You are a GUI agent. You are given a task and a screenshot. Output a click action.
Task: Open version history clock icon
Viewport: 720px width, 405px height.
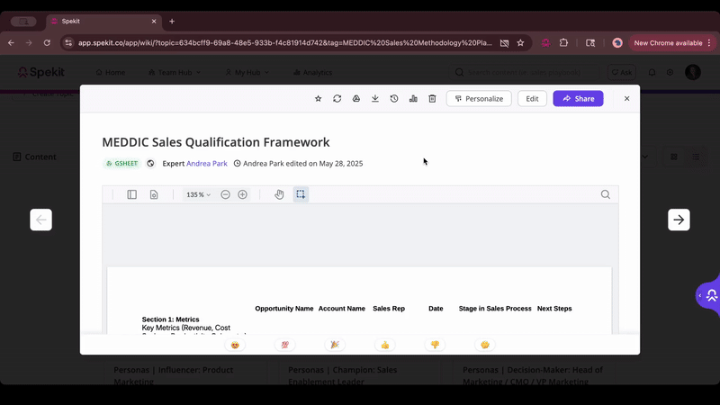[394, 99]
